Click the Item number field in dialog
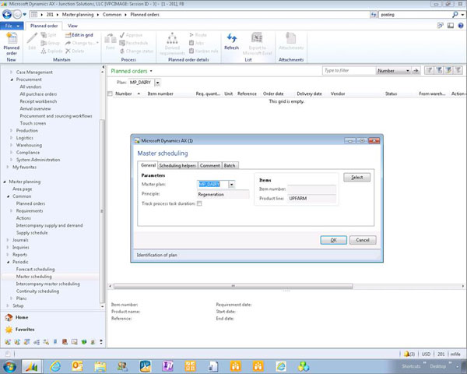 [x=311, y=189]
